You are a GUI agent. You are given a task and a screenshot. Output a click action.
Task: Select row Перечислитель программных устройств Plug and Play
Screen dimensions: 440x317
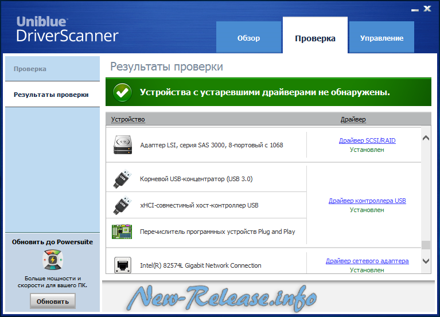(207, 232)
